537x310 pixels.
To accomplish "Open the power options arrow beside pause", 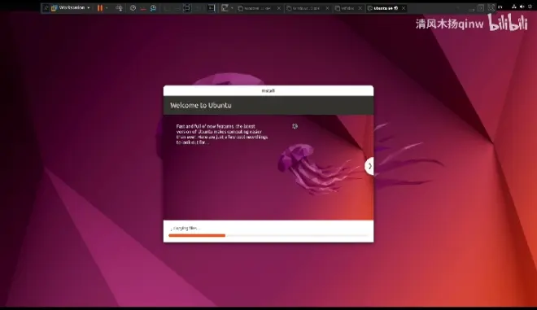I will pyautogui.click(x=107, y=8).
